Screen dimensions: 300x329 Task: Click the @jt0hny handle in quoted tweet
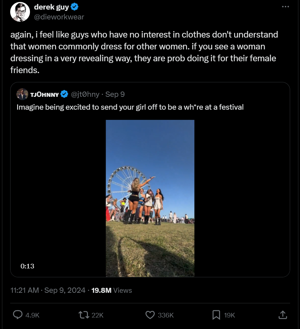[85, 95]
